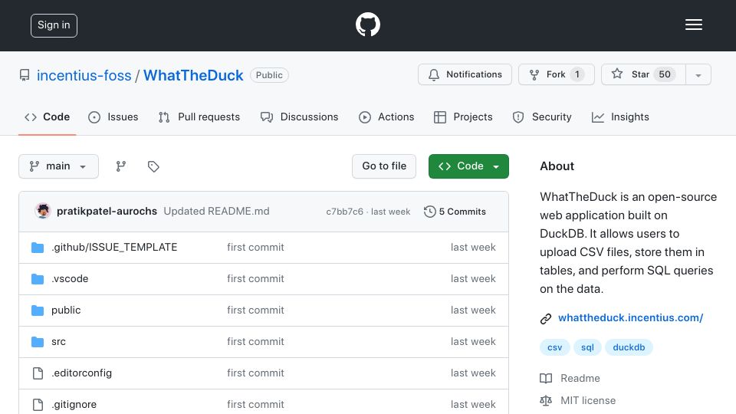Open the public folder name

66,310
